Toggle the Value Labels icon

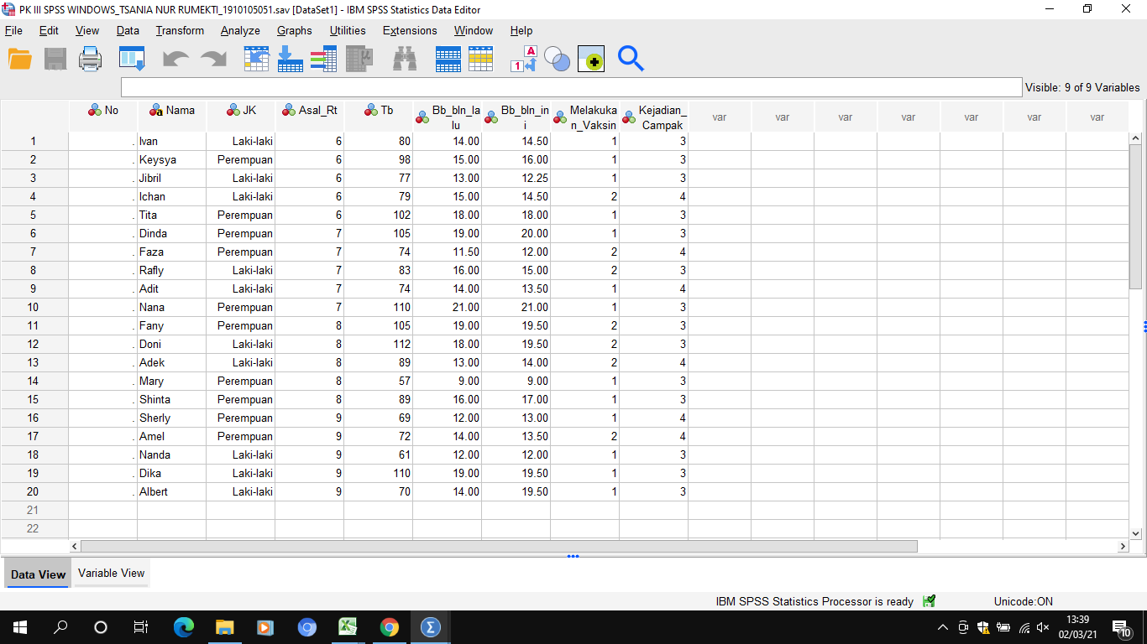pos(524,59)
